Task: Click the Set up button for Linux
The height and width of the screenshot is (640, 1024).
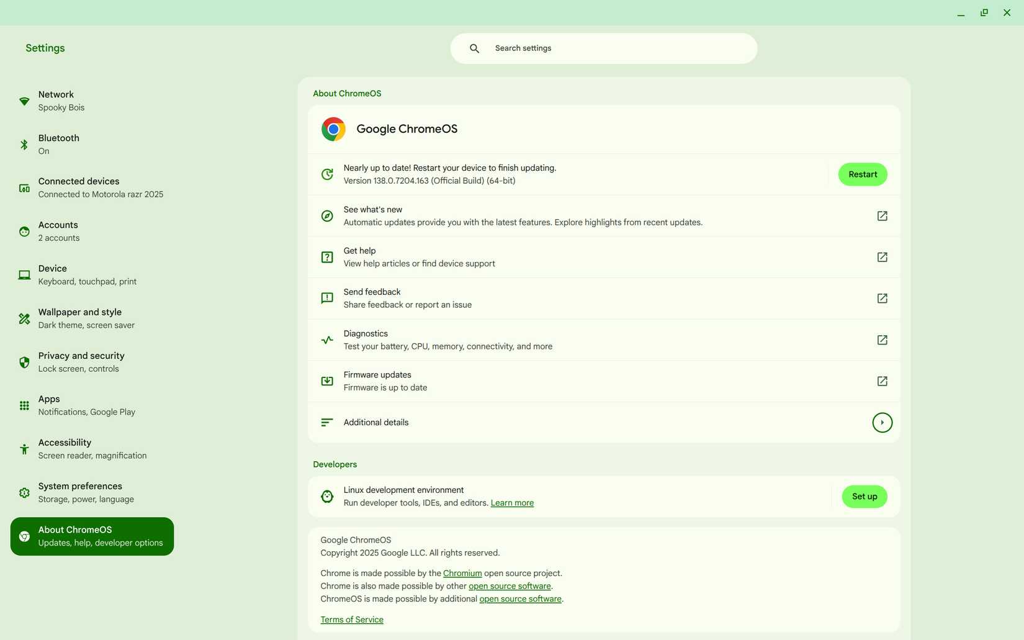Action: click(x=864, y=496)
